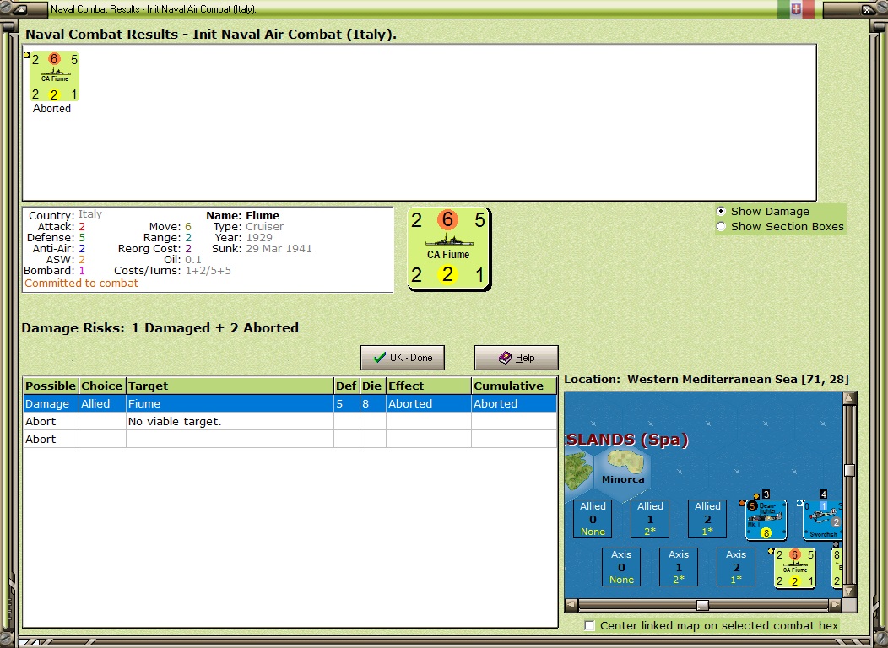Click the Damage Risks summary text
Viewport: 888px width, 648px height.
coord(160,327)
